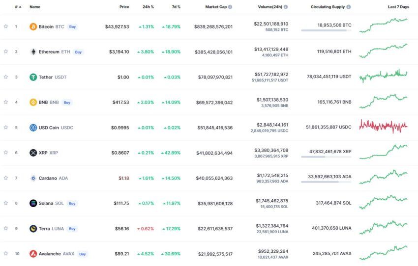Click XRP circulating supply progress bar
418x266 pixels.
click(x=327, y=157)
